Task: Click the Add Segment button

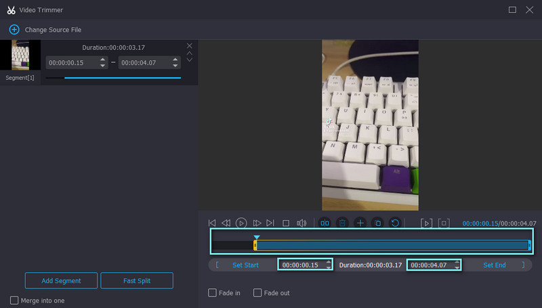Action: (x=62, y=280)
